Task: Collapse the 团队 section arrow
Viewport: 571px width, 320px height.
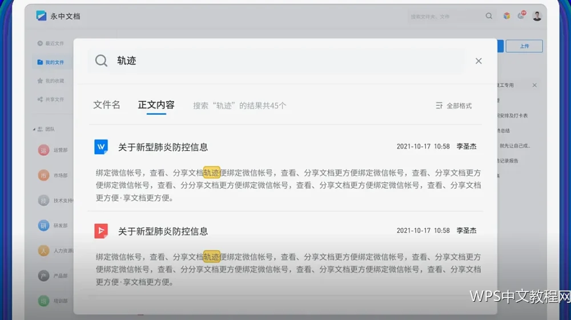Action: [x=34, y=129]
